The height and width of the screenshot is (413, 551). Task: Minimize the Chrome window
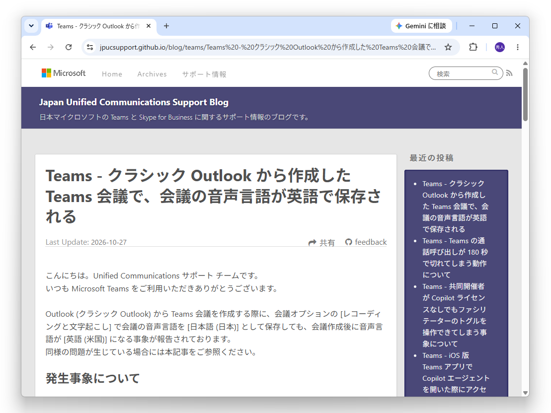(472, 26)
